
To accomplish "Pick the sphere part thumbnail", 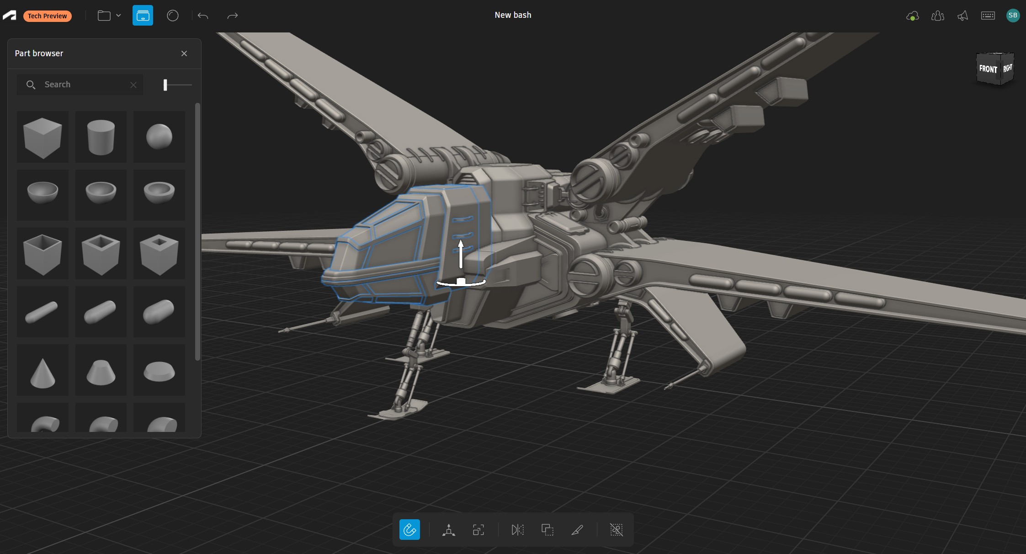I will 159,137.
